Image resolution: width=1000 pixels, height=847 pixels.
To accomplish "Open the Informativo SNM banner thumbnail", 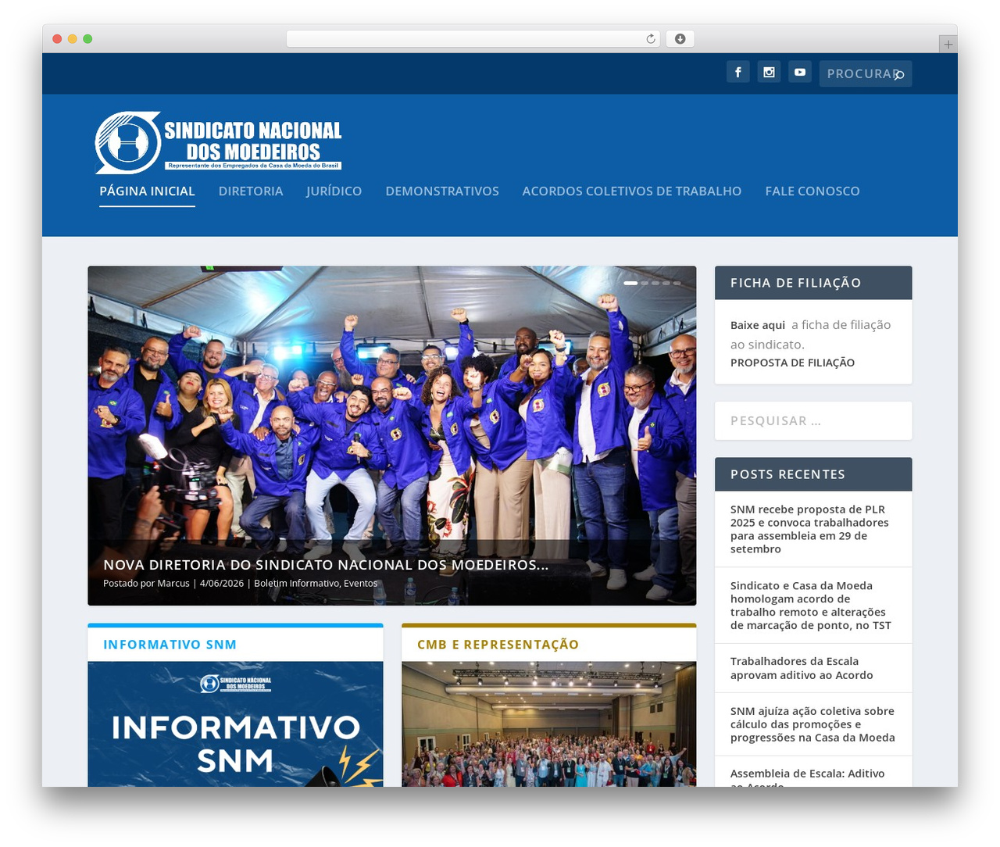I will click(x=235, y=724).
